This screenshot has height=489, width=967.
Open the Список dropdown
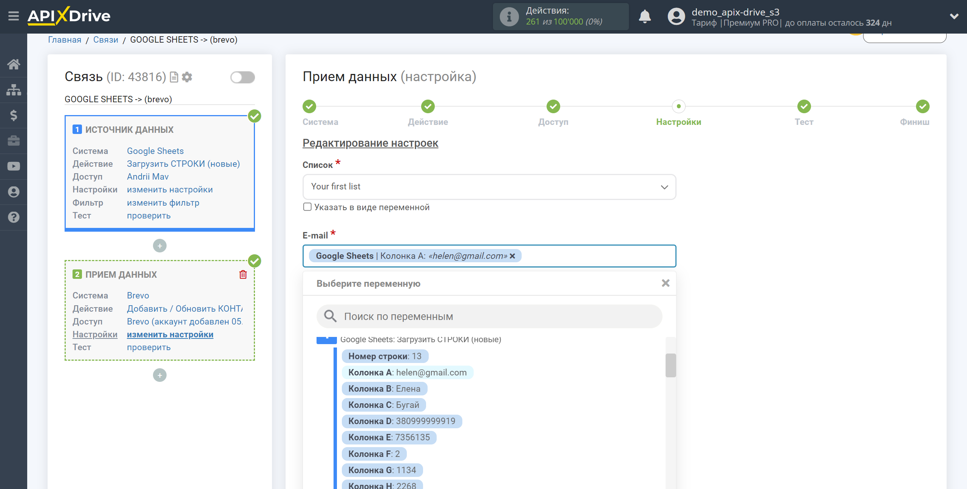point(489,187)
